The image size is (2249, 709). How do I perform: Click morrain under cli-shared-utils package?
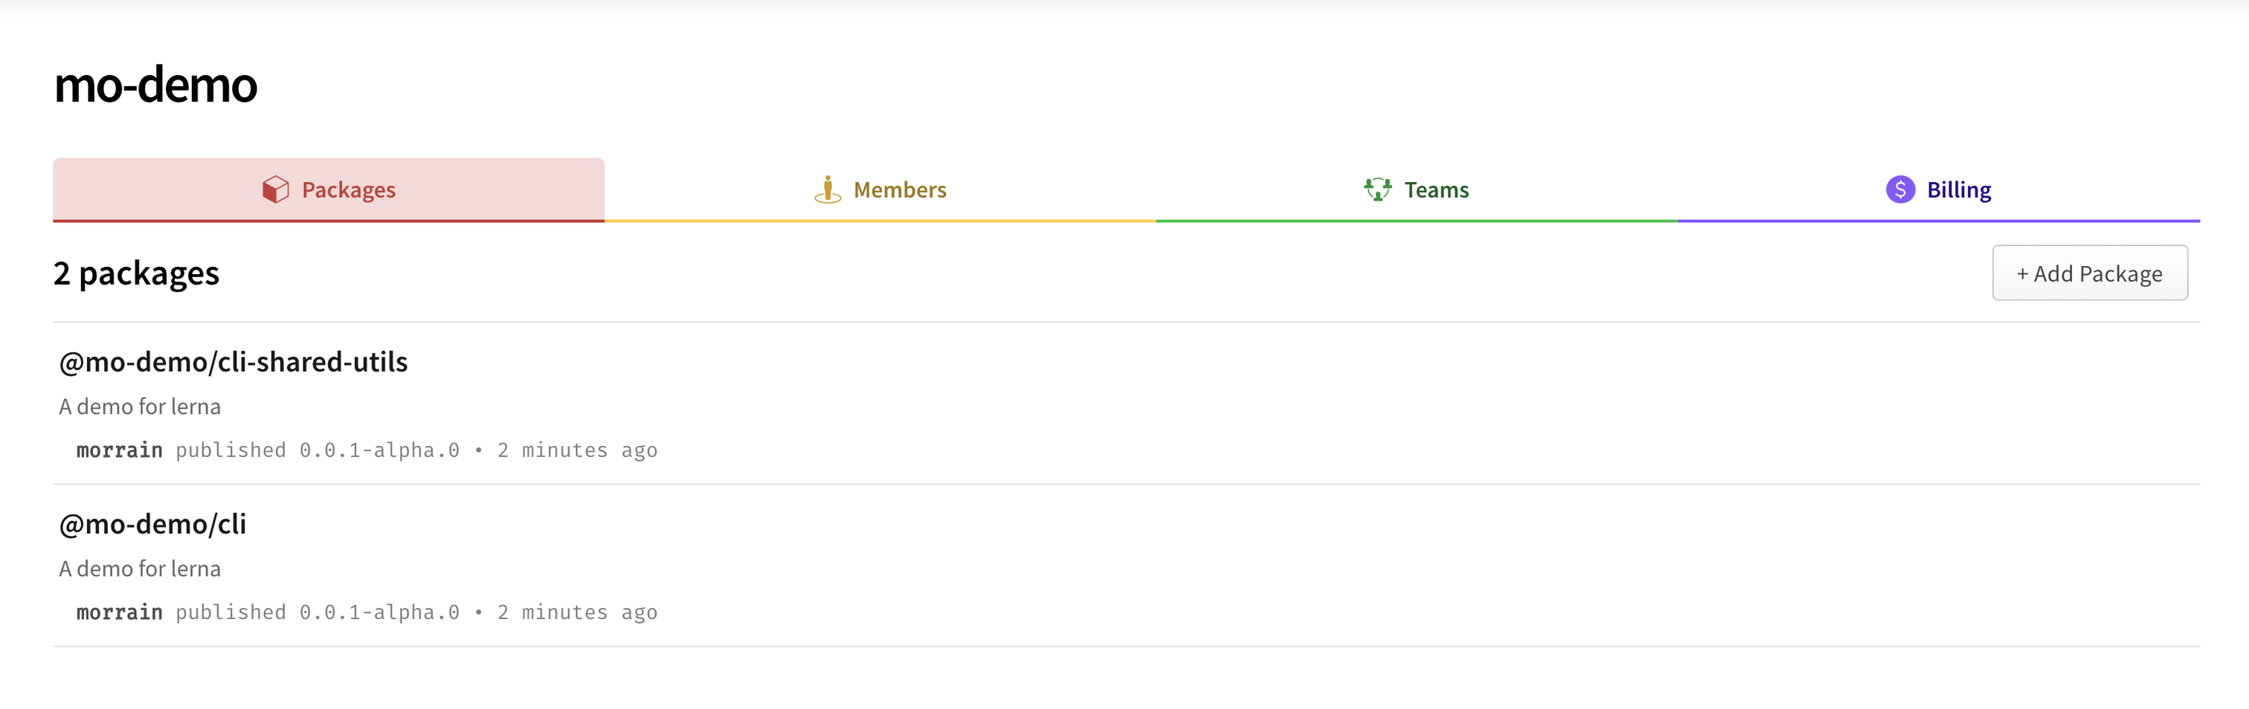(120, 450)
